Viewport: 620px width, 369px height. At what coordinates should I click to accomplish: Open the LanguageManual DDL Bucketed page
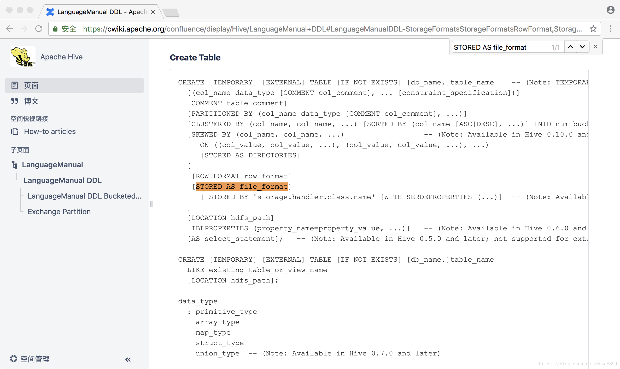[x=84, y=196]
